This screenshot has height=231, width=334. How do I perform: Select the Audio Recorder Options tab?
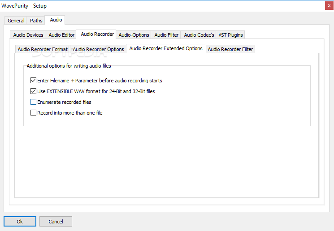click(x=98, y=49)
